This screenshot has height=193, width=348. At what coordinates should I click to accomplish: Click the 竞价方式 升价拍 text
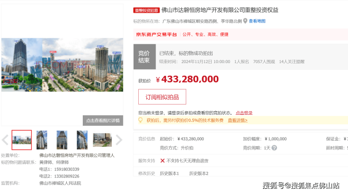click(x=176, y=148)
